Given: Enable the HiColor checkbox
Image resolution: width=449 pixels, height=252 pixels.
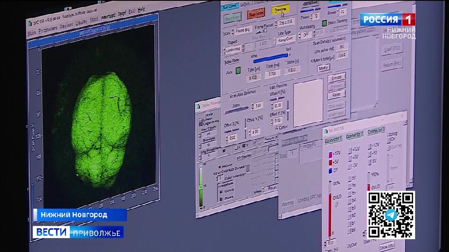Looking at the screenshot, I should coord(219,166).
